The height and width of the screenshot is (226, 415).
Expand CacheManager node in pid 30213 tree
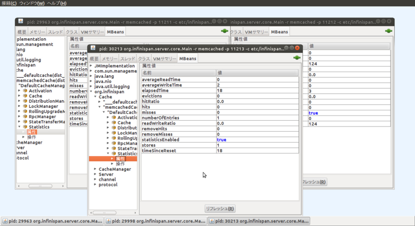click(95, 169)
